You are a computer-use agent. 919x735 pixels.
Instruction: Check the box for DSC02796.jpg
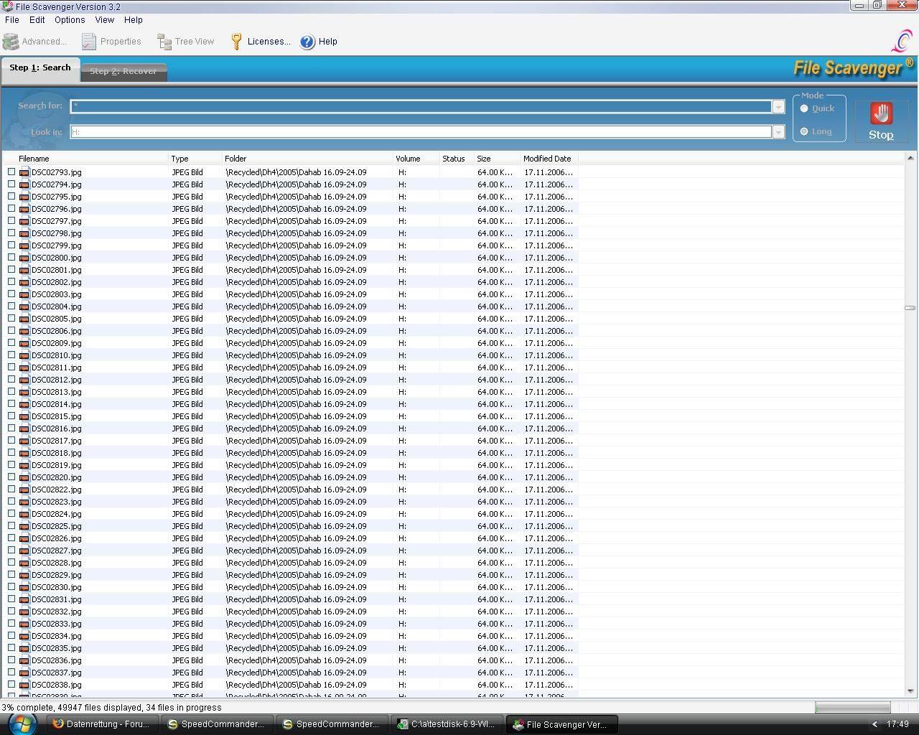point(11,209)
